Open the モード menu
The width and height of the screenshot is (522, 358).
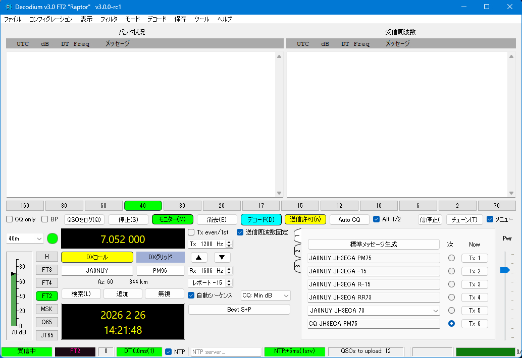(132, 19)
